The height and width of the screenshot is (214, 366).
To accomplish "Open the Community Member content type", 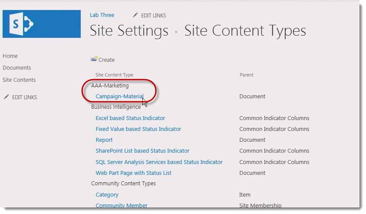I will click(x=122, y=206).
